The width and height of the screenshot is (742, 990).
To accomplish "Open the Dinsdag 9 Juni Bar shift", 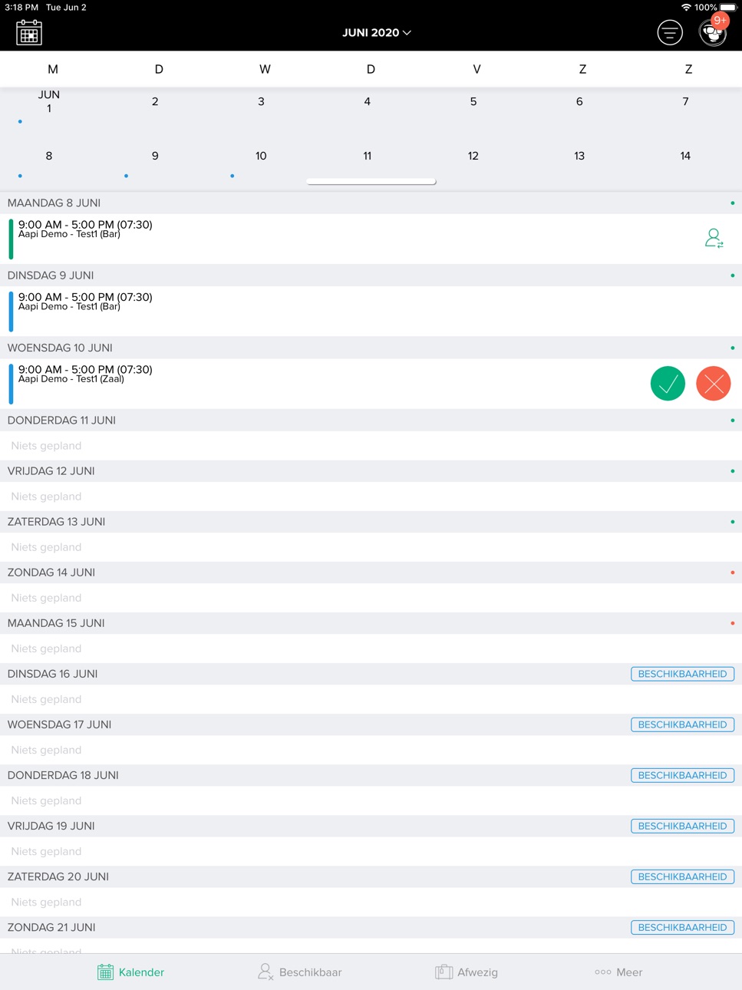I will tap(371, 312).
